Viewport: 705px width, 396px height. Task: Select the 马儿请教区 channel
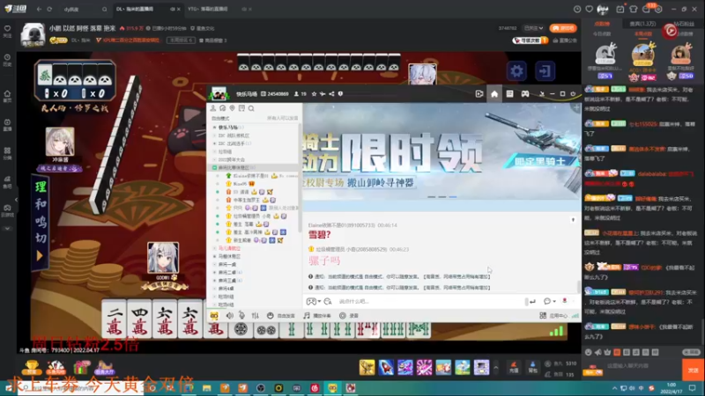[x=229, y=248]
